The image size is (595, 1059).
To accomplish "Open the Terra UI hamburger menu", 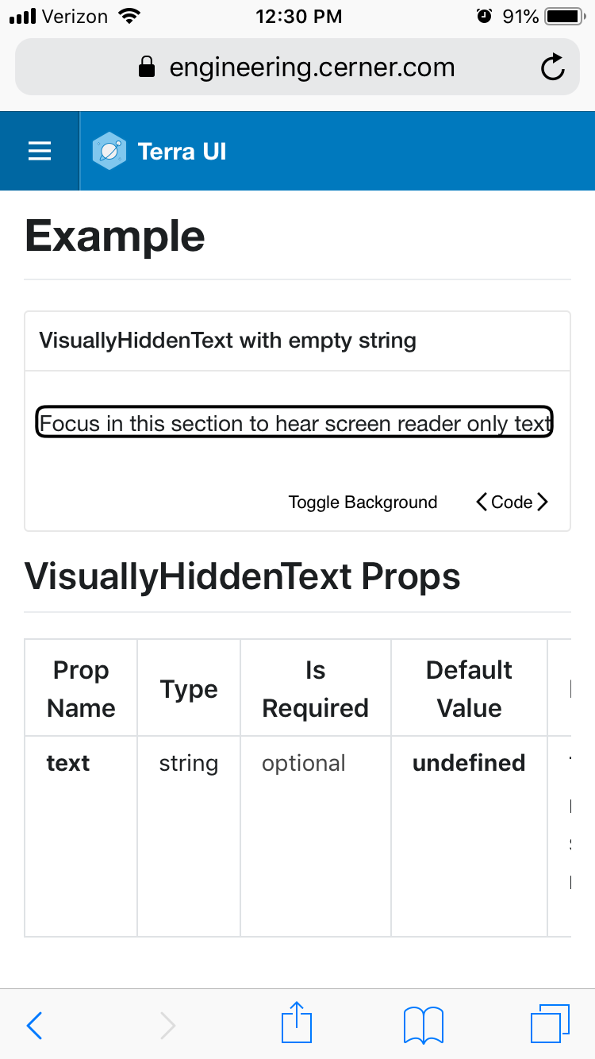I will coord(39,151).
